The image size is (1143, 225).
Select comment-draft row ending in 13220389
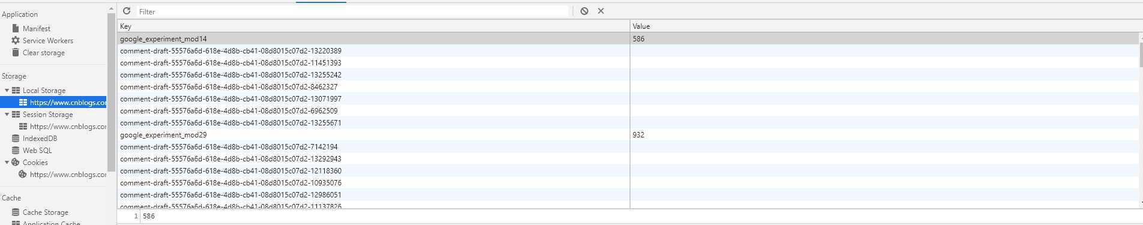click(x=628, y=50)
